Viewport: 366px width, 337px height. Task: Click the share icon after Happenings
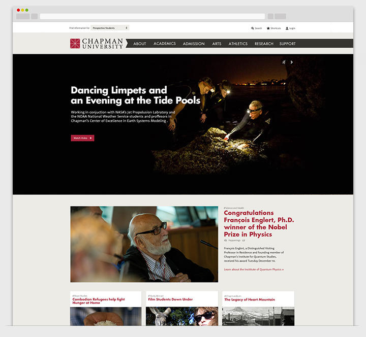click(243, 241)
